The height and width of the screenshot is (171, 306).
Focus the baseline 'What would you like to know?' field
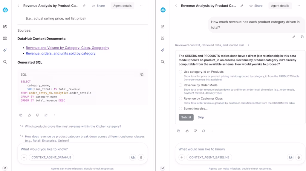(240, 149)
